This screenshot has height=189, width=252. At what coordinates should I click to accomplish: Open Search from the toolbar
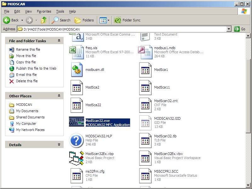click(x=61, y=20)
